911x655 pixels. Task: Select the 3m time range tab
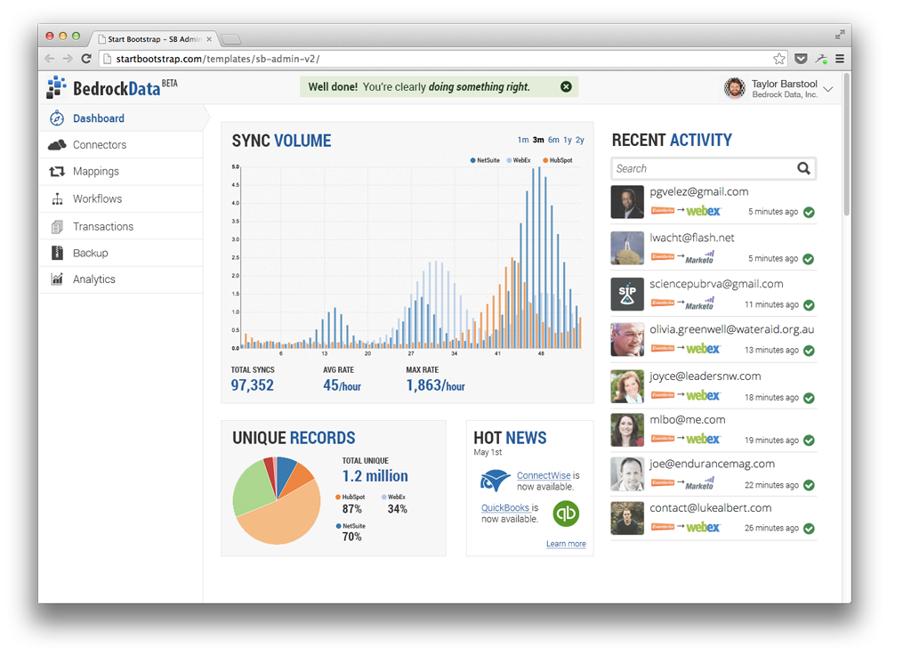[539, 140]
